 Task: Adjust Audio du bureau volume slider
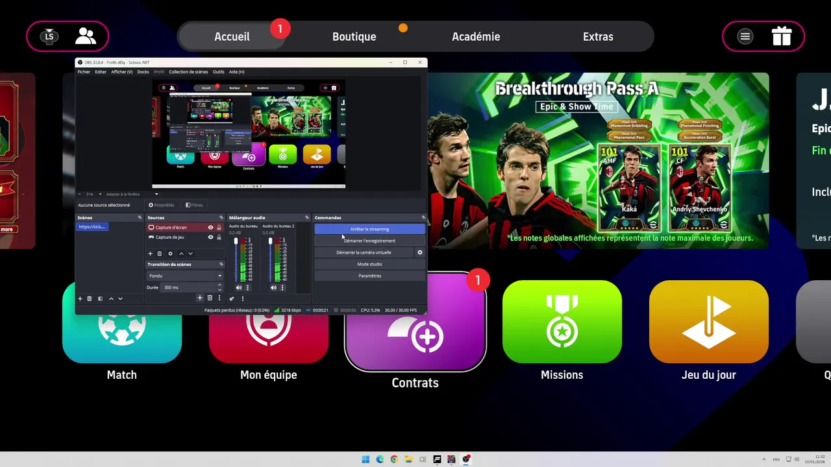coord(236,259)
